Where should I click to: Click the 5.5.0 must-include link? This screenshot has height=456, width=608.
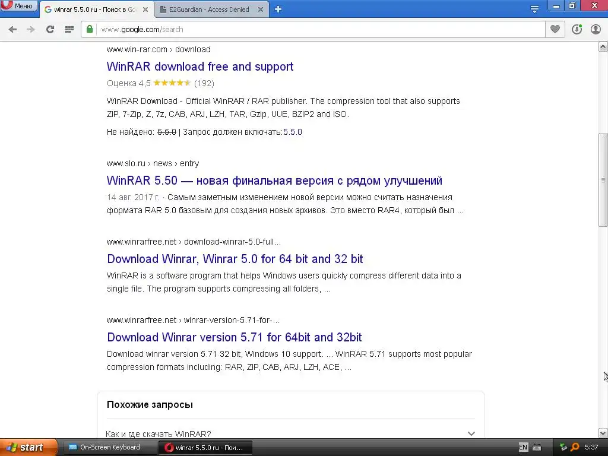tap(292, 132)
